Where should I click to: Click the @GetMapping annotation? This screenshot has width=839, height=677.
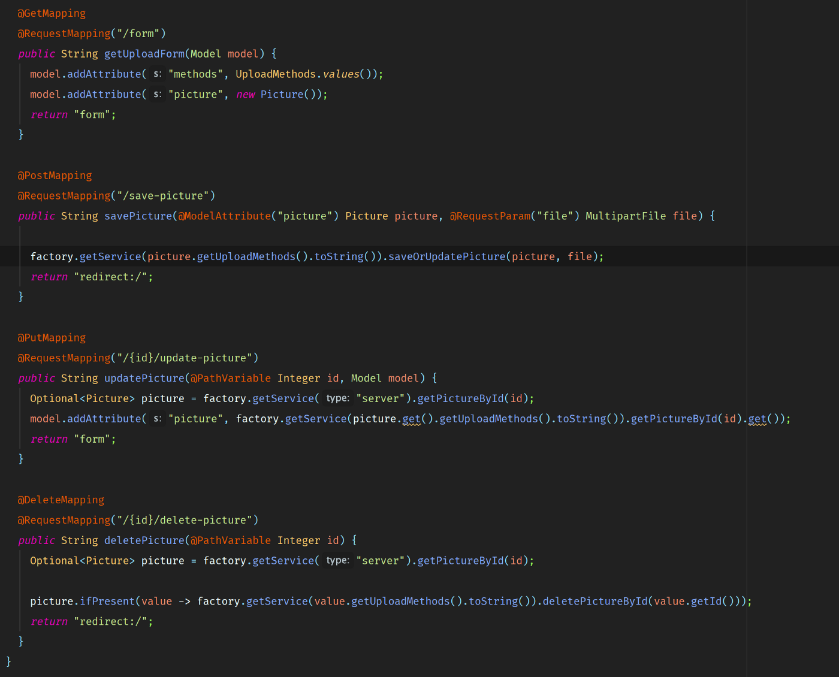52,13
